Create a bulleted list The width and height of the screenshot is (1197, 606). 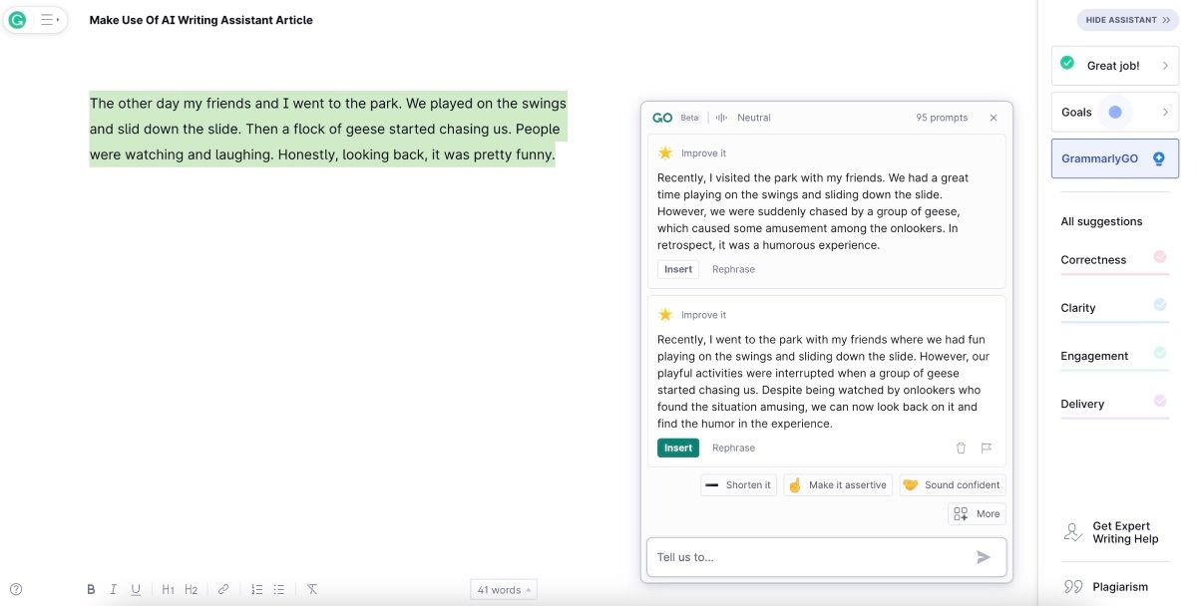[x=279, y=589]
